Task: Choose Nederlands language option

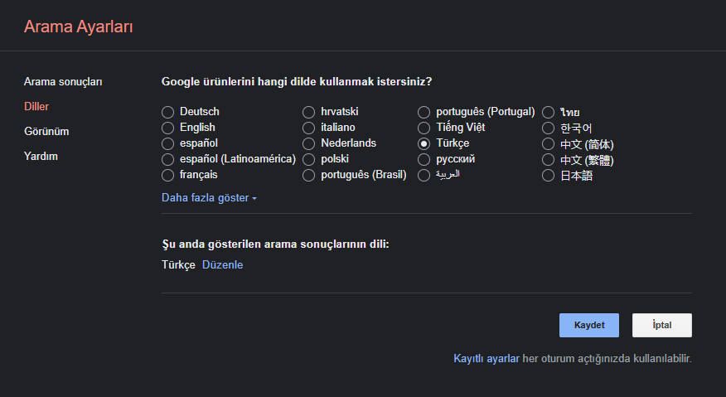Action: (x=309, y=143)
